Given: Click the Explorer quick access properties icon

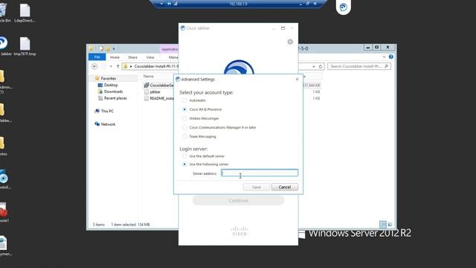Looking at the screenshot, I should point(101,48).
